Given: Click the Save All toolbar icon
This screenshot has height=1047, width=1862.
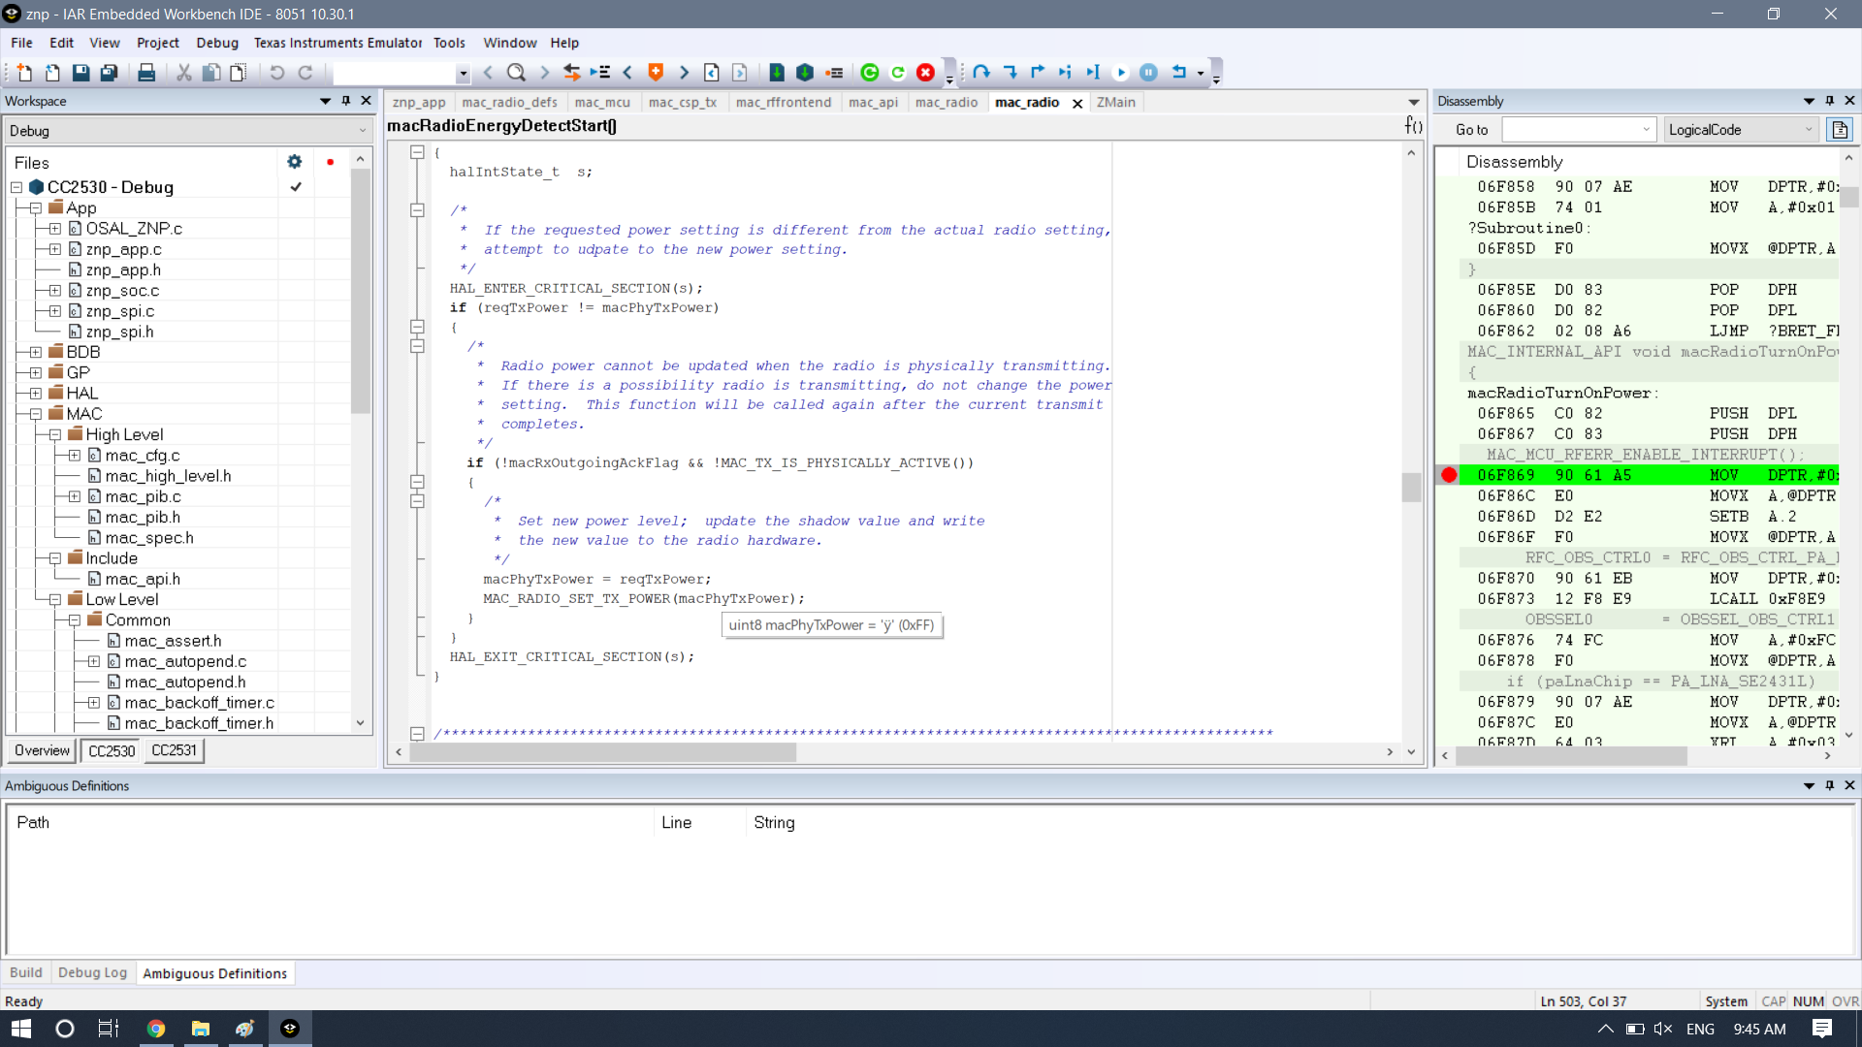Looking at the screenshot, I should click(109, 73).
